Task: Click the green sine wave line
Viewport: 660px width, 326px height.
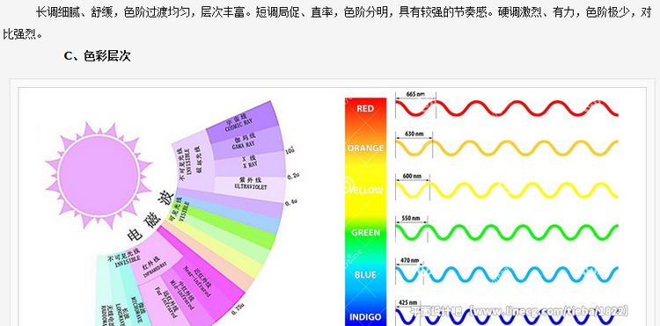Action: (x=507, y=232)
